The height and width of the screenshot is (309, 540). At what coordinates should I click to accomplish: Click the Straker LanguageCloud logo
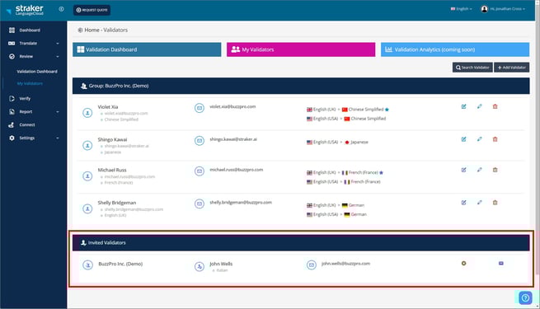click(x=25, y=10)
